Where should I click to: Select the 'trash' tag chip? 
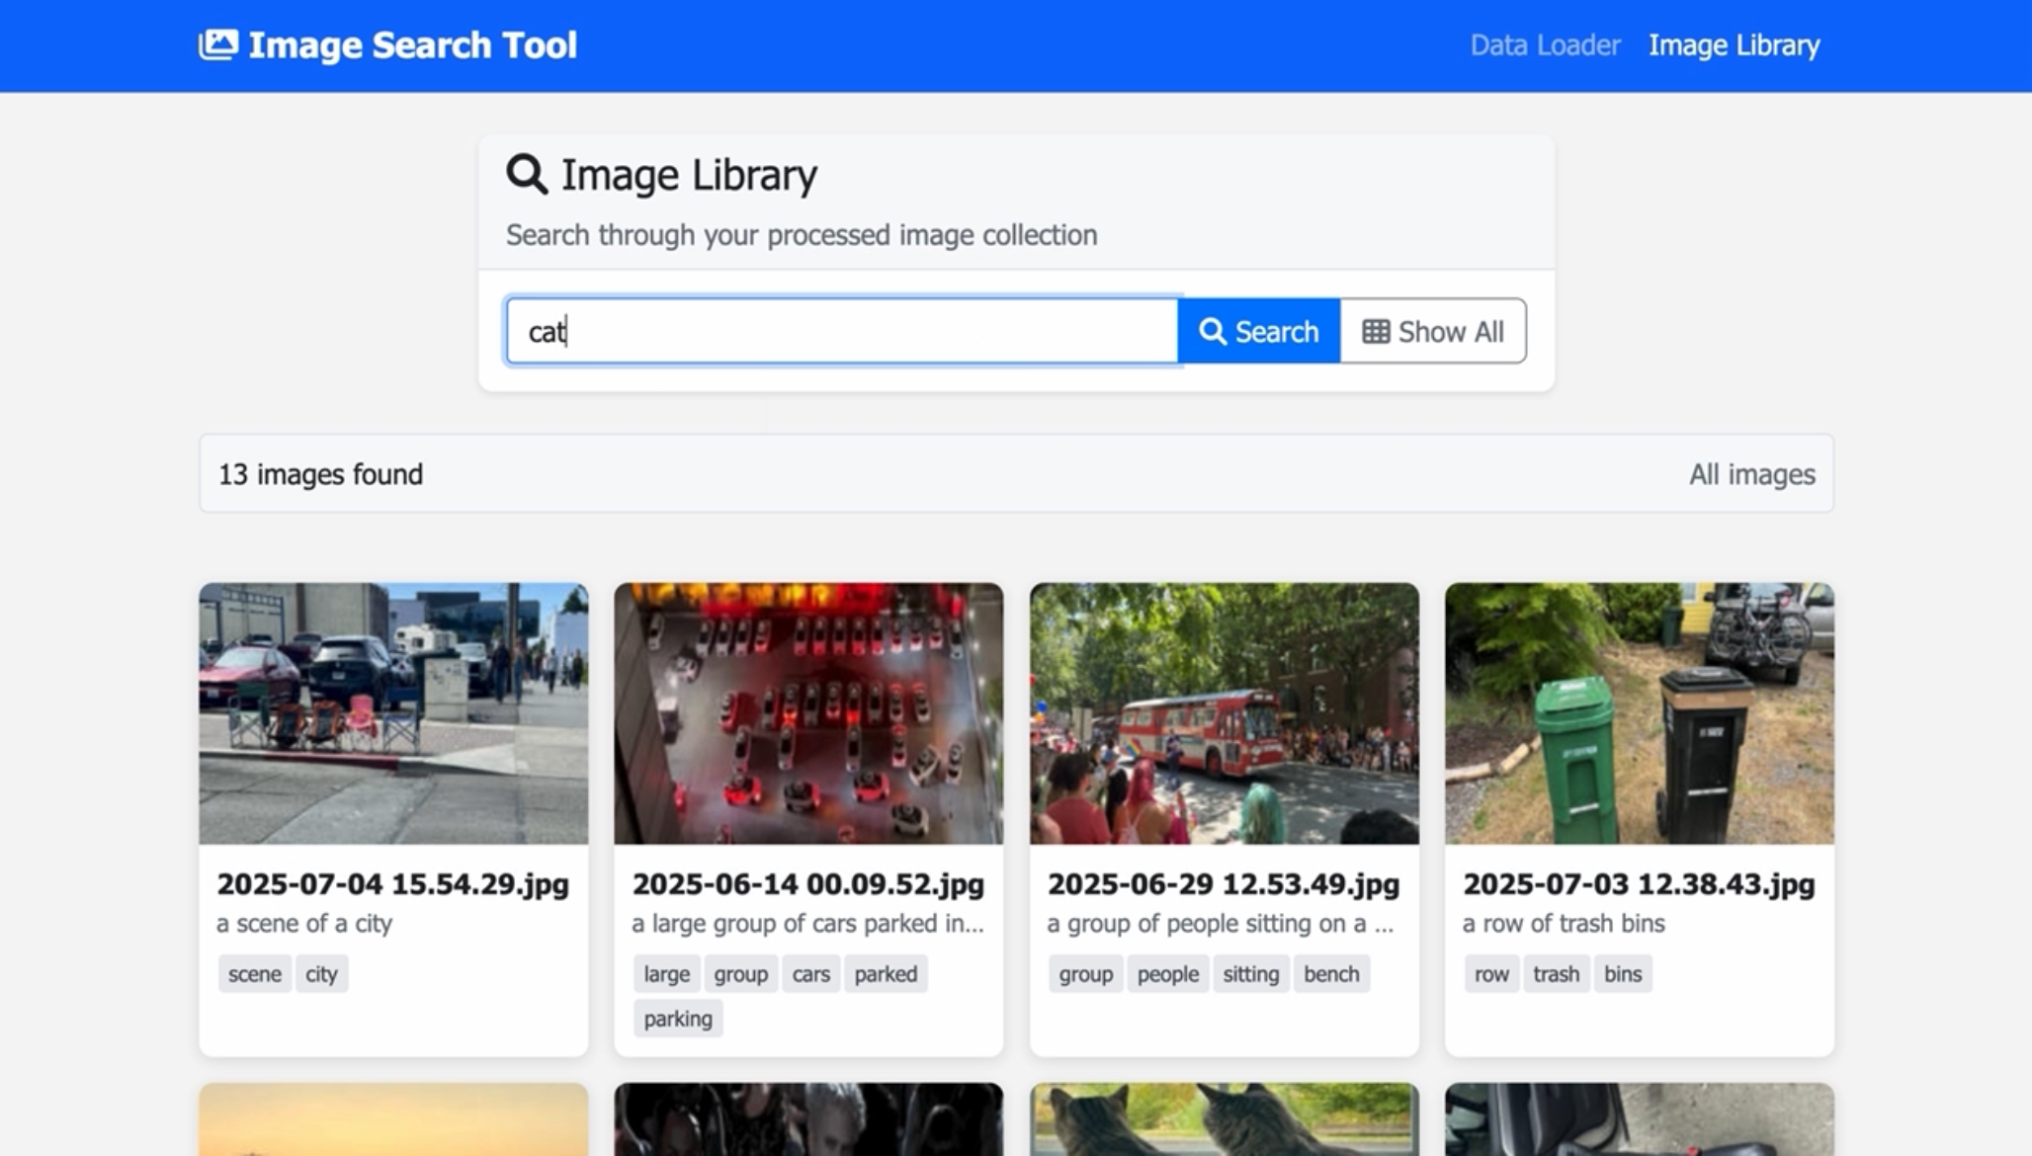point(1557,973)
